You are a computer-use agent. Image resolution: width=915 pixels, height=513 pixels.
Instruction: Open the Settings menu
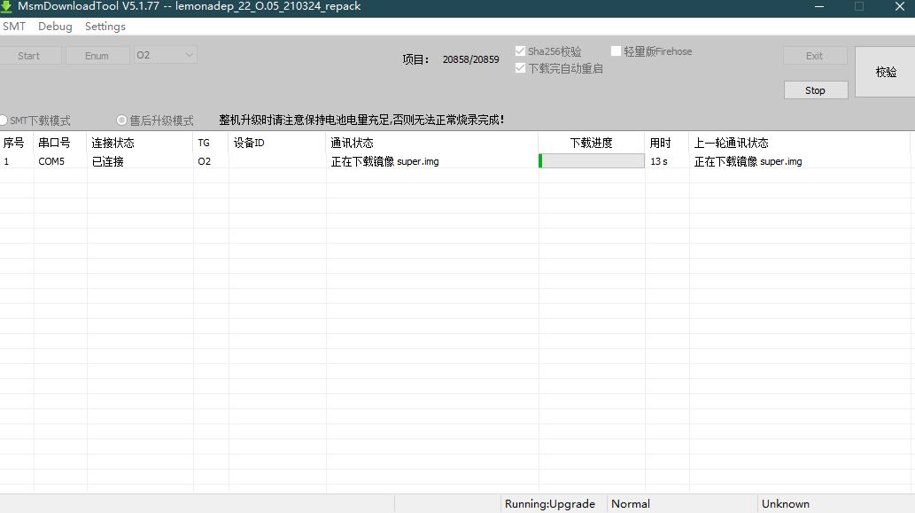click(105, 27)
